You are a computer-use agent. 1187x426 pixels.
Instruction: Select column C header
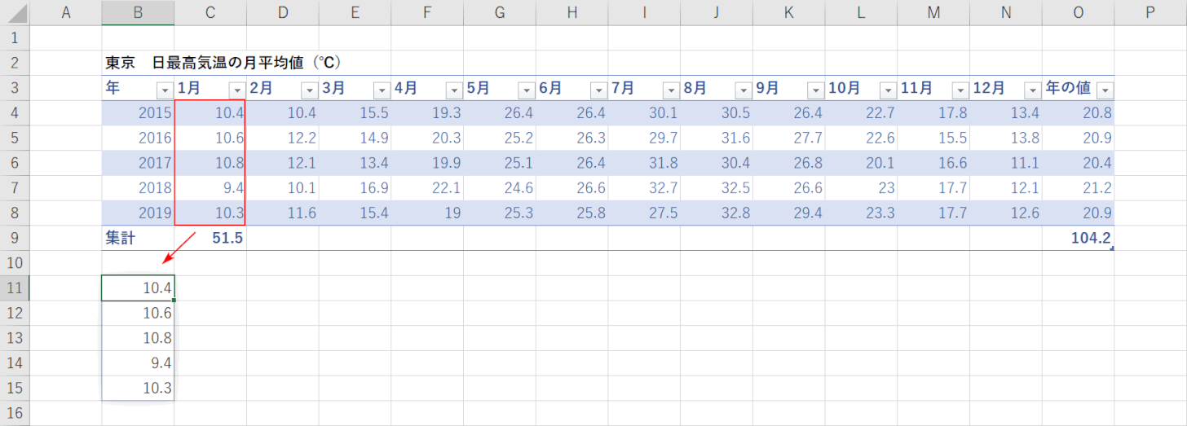coord(210,12)
